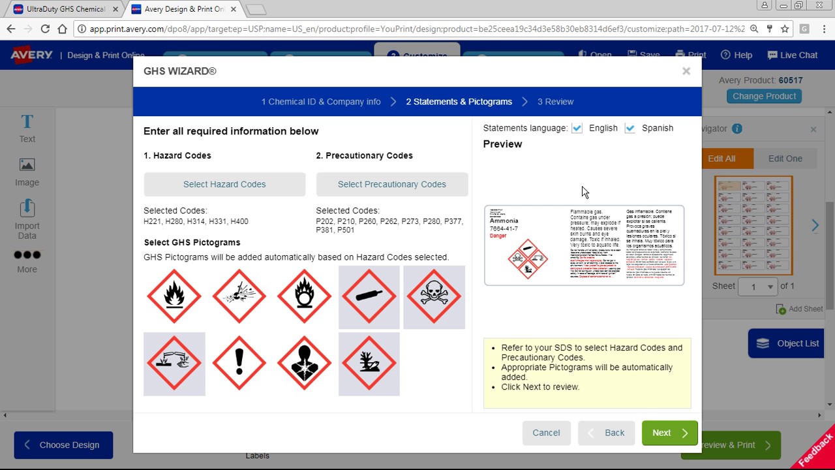
Task: Close the GHS Wizard dialog
Action: [686, 71]
